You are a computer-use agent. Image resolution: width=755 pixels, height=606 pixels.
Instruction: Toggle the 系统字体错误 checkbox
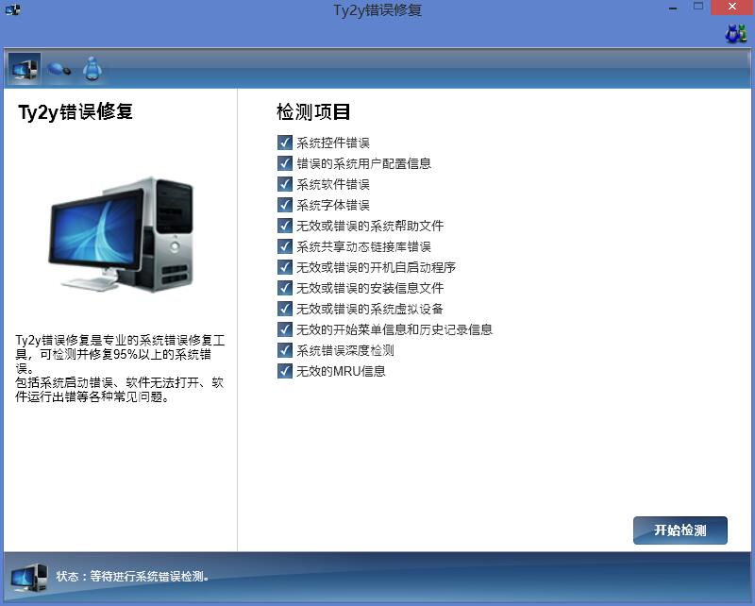point(284,205)
